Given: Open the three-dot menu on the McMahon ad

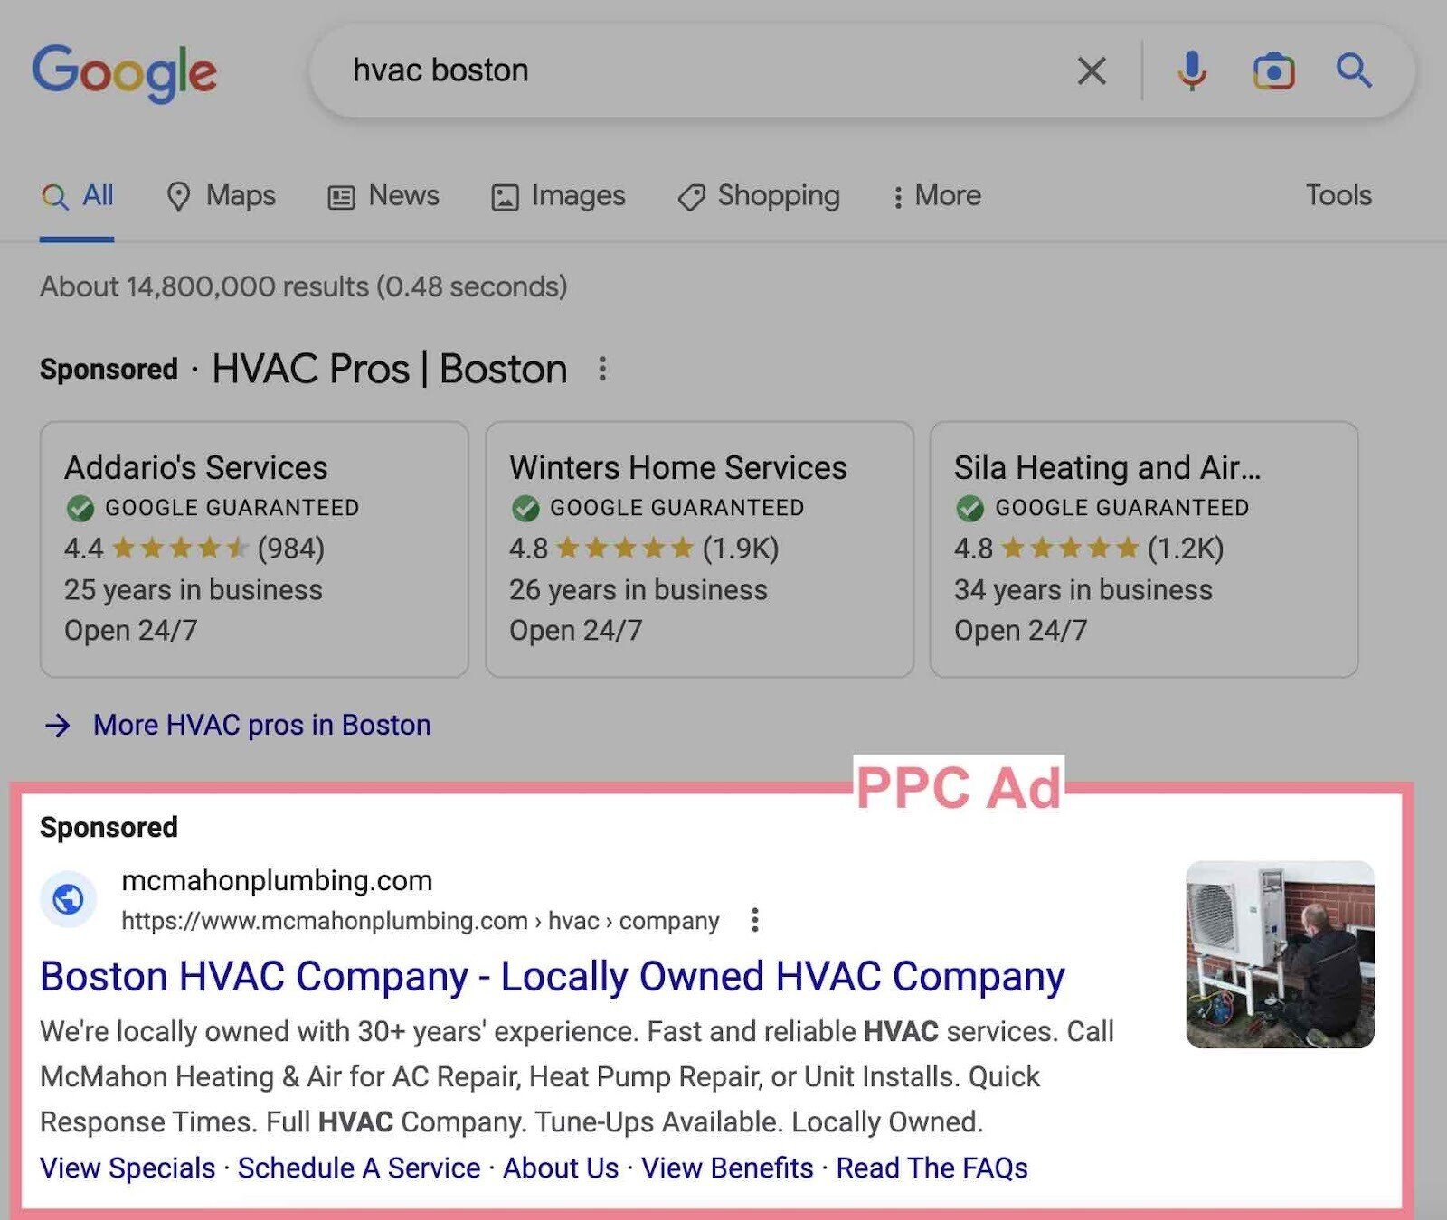Looking at the screenshot, I should pos(755,920).
